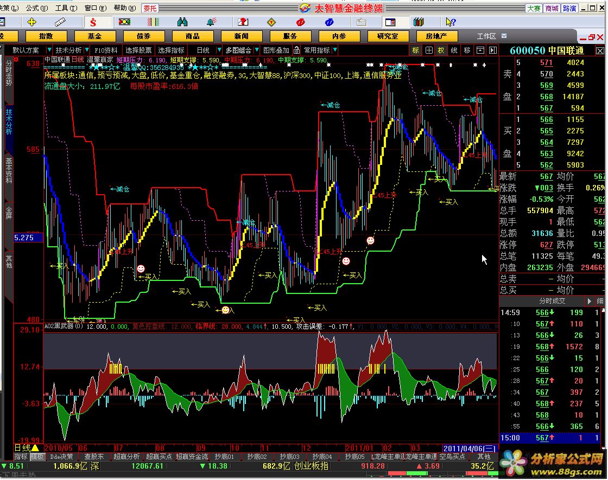This screenshot has height=480, width=608.
Task: Expand the 常用指标 dropdown arrow
Action: point(335,50)
